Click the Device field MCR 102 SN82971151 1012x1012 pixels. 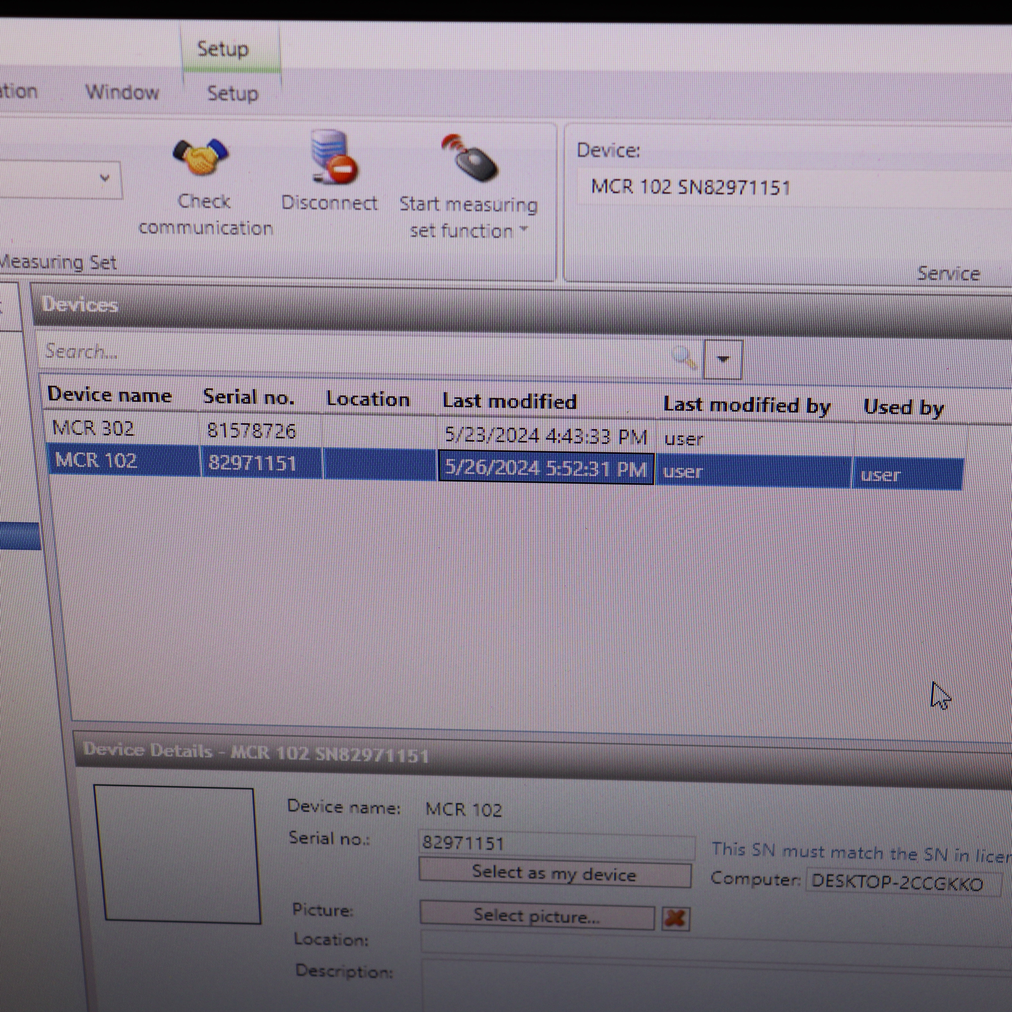tap(794, 187)
